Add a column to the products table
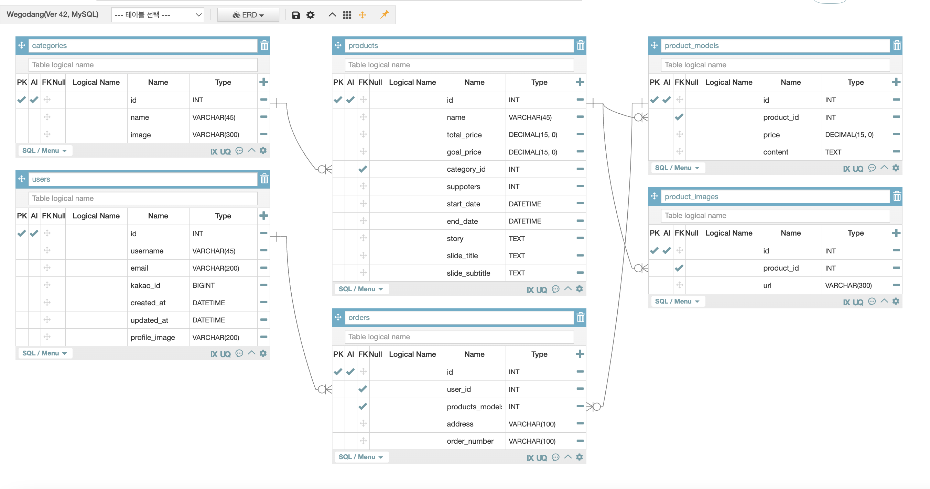This screenshot has height=489, width=930. [580, 82]
